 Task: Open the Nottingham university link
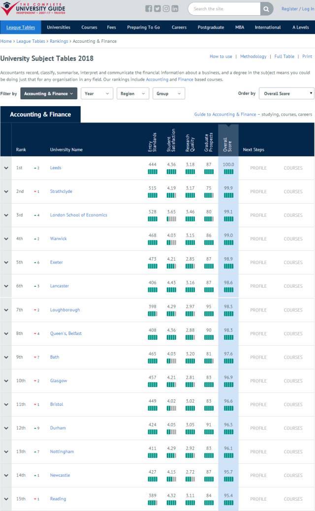[62, 451]
